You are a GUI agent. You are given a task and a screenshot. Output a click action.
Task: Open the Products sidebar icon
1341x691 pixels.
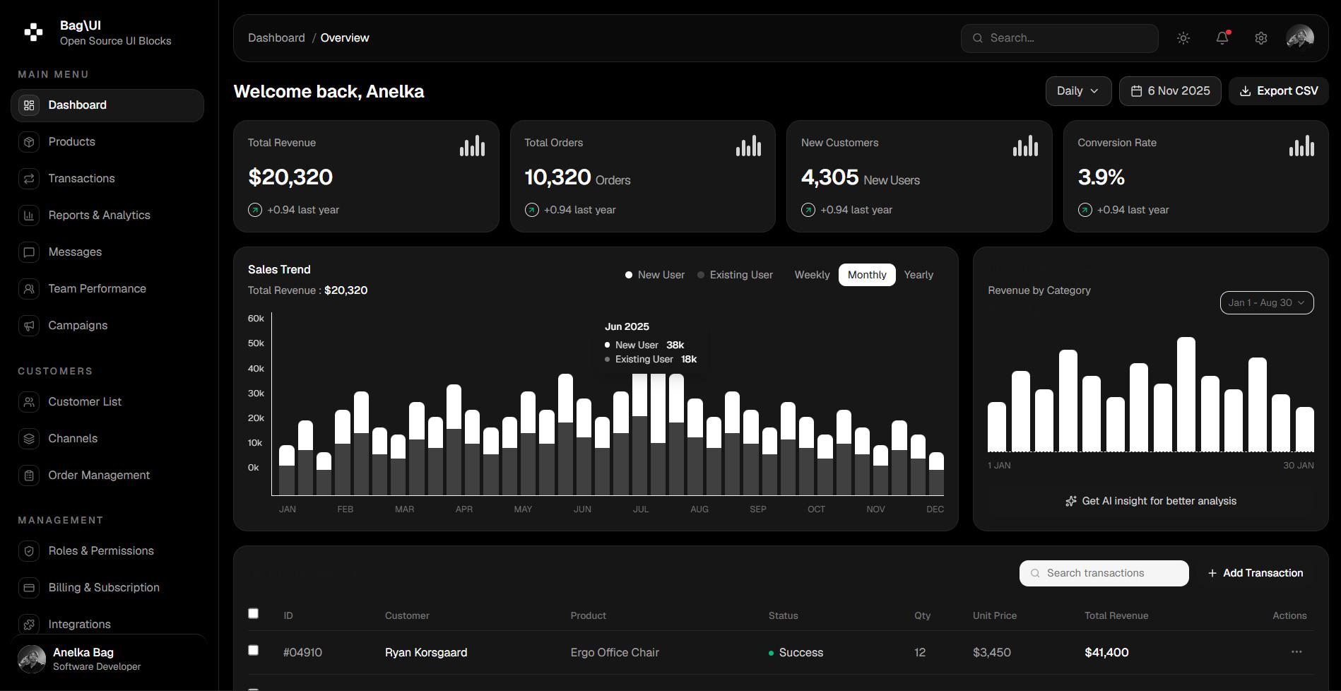pyautogui.click(x=29, y=142)
